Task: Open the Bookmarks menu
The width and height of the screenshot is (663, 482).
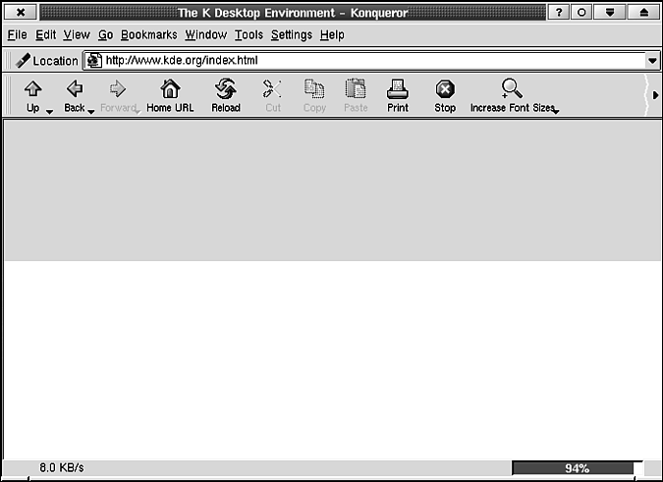Action: pos(149,35)
